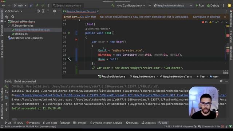Open more actions beside Debug button
233x131 pixels.
tap(223, 5)
